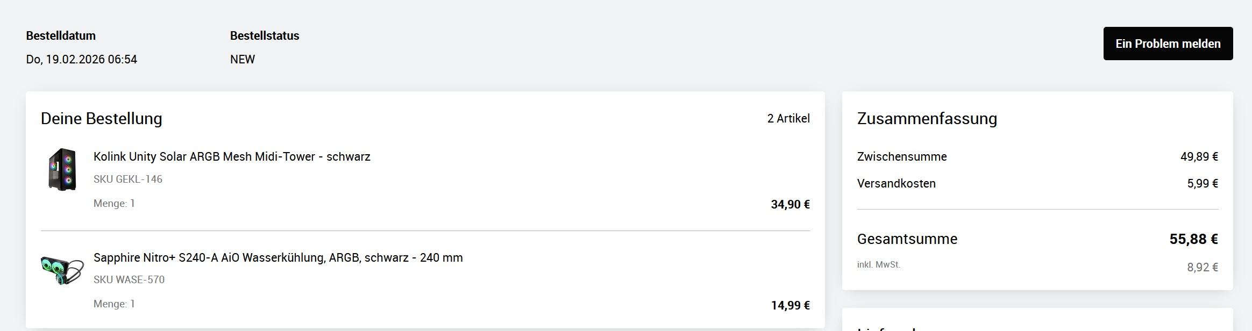Open the Kolink Unity Solar product title
Screen dimensions: 1252x331
(x=232, y=157)
